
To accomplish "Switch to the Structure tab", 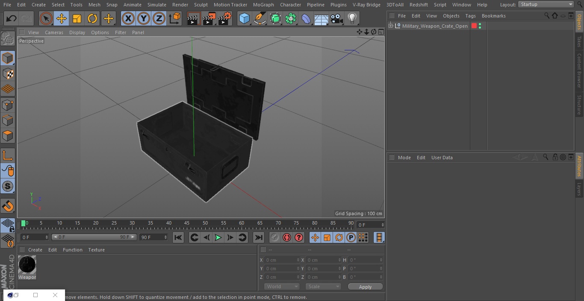I will (x=579, y=105).
